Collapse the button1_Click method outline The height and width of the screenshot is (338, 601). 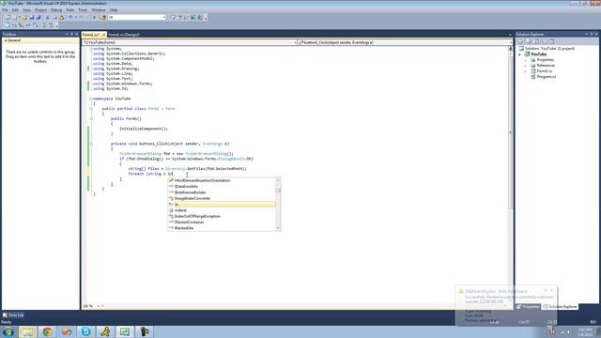(x=91, y=144)
